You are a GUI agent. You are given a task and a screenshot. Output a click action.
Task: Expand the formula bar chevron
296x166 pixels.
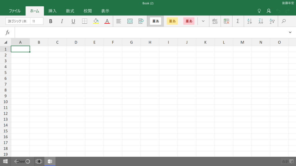pos(290,32)
